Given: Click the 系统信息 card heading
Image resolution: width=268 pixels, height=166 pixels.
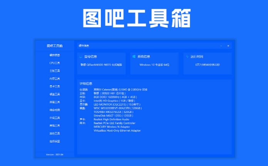Looking at the screenshot, I should 144,56.
